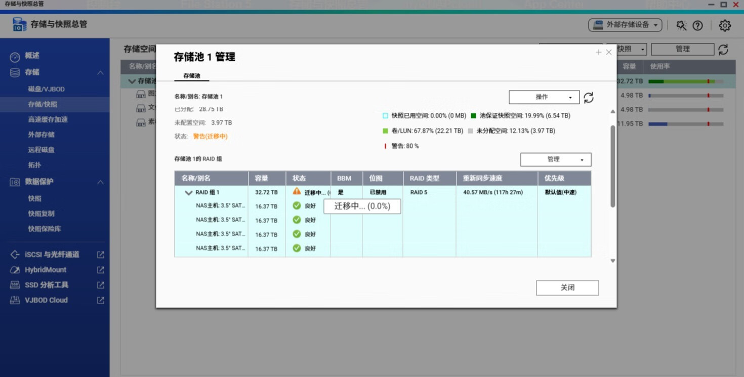Image resolution: width=744 pixels, height=377 pixels.
Task: Open the 操作 dropdown menu
Action: pyautogui.click(x=544, y=97)
